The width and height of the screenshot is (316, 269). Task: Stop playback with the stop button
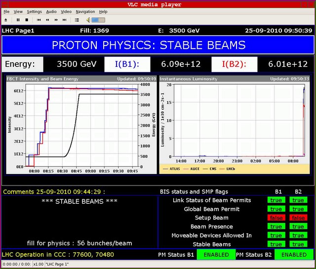pyautogui.click(x=27, y=20)
